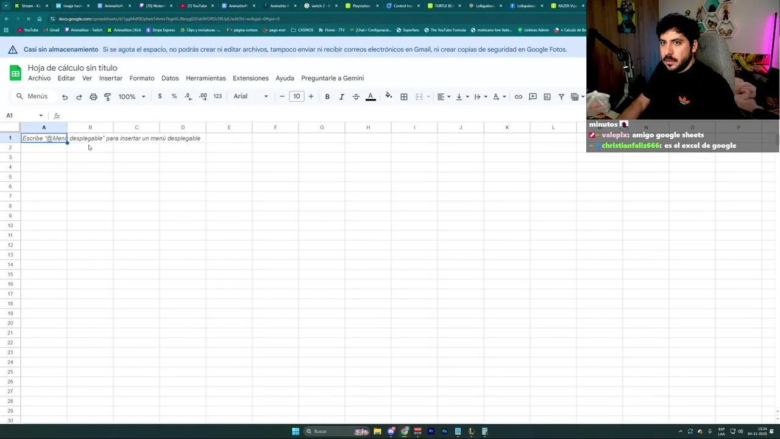
Task: Open the Name box dropdown arrow
Action: click(x=41, y=115)
